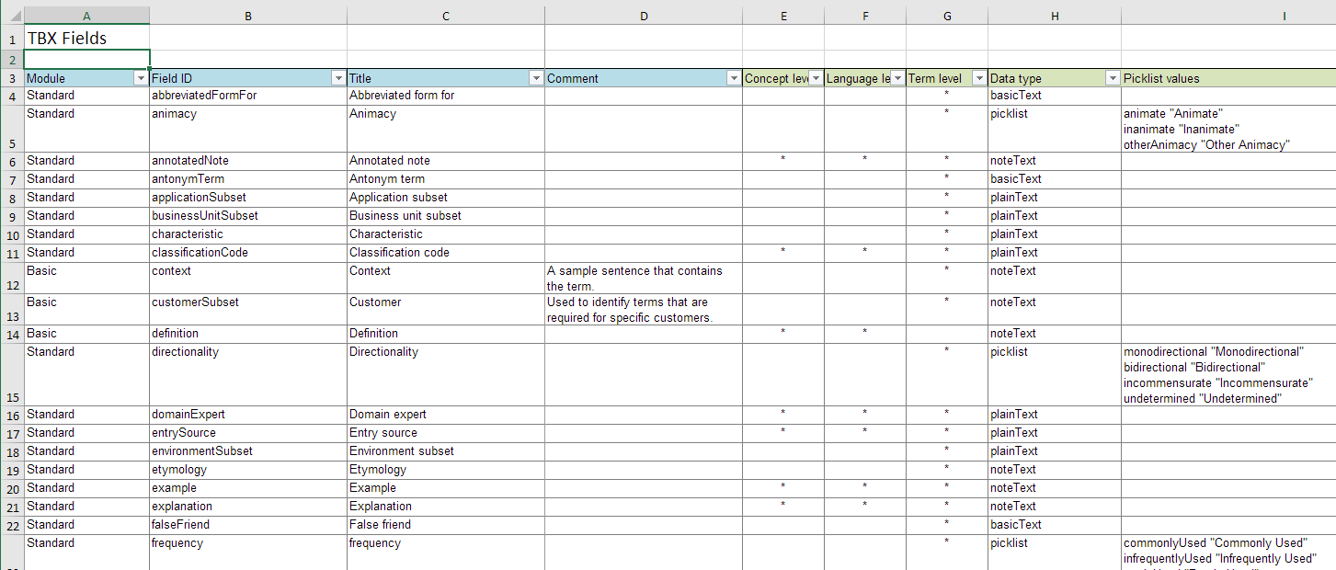Click the 'A sample sentence' comment cell
This screenshot has width=1336, height=570.
coord(644,278)
